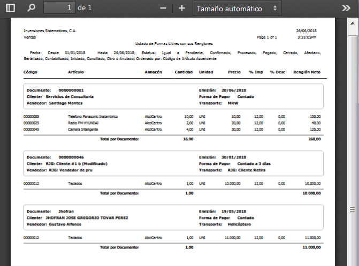Click the Código column header
This screenshot has height=266, width=359.
pos(30,72)
